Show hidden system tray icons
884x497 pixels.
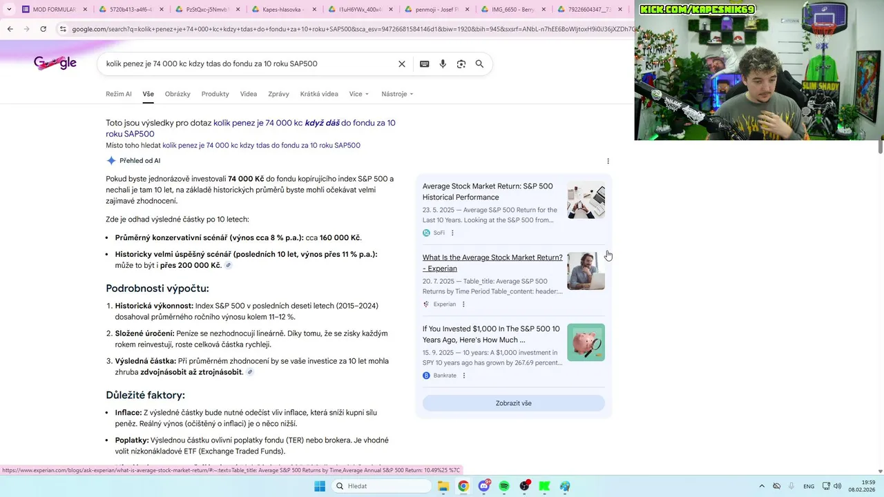click(x=762, y=486)
